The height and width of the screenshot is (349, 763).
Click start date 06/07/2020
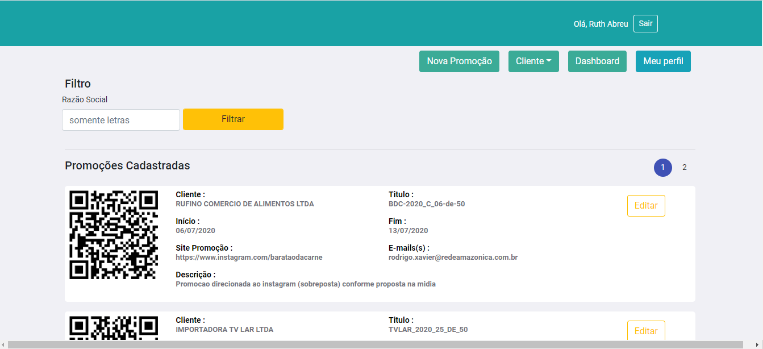click(195, 231)
